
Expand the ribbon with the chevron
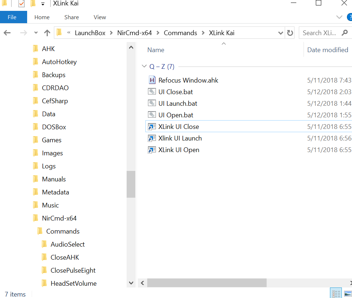pyautogui.click(x=339, y=17)
